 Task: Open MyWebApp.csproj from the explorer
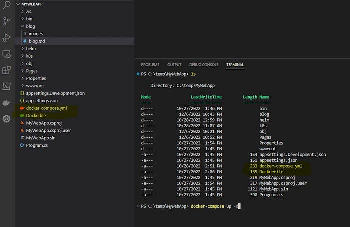(x=44, y=123)
